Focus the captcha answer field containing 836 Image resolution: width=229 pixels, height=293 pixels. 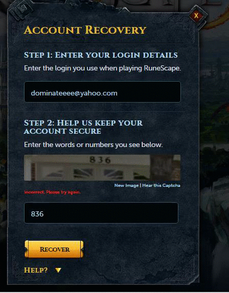pos(101,213)
